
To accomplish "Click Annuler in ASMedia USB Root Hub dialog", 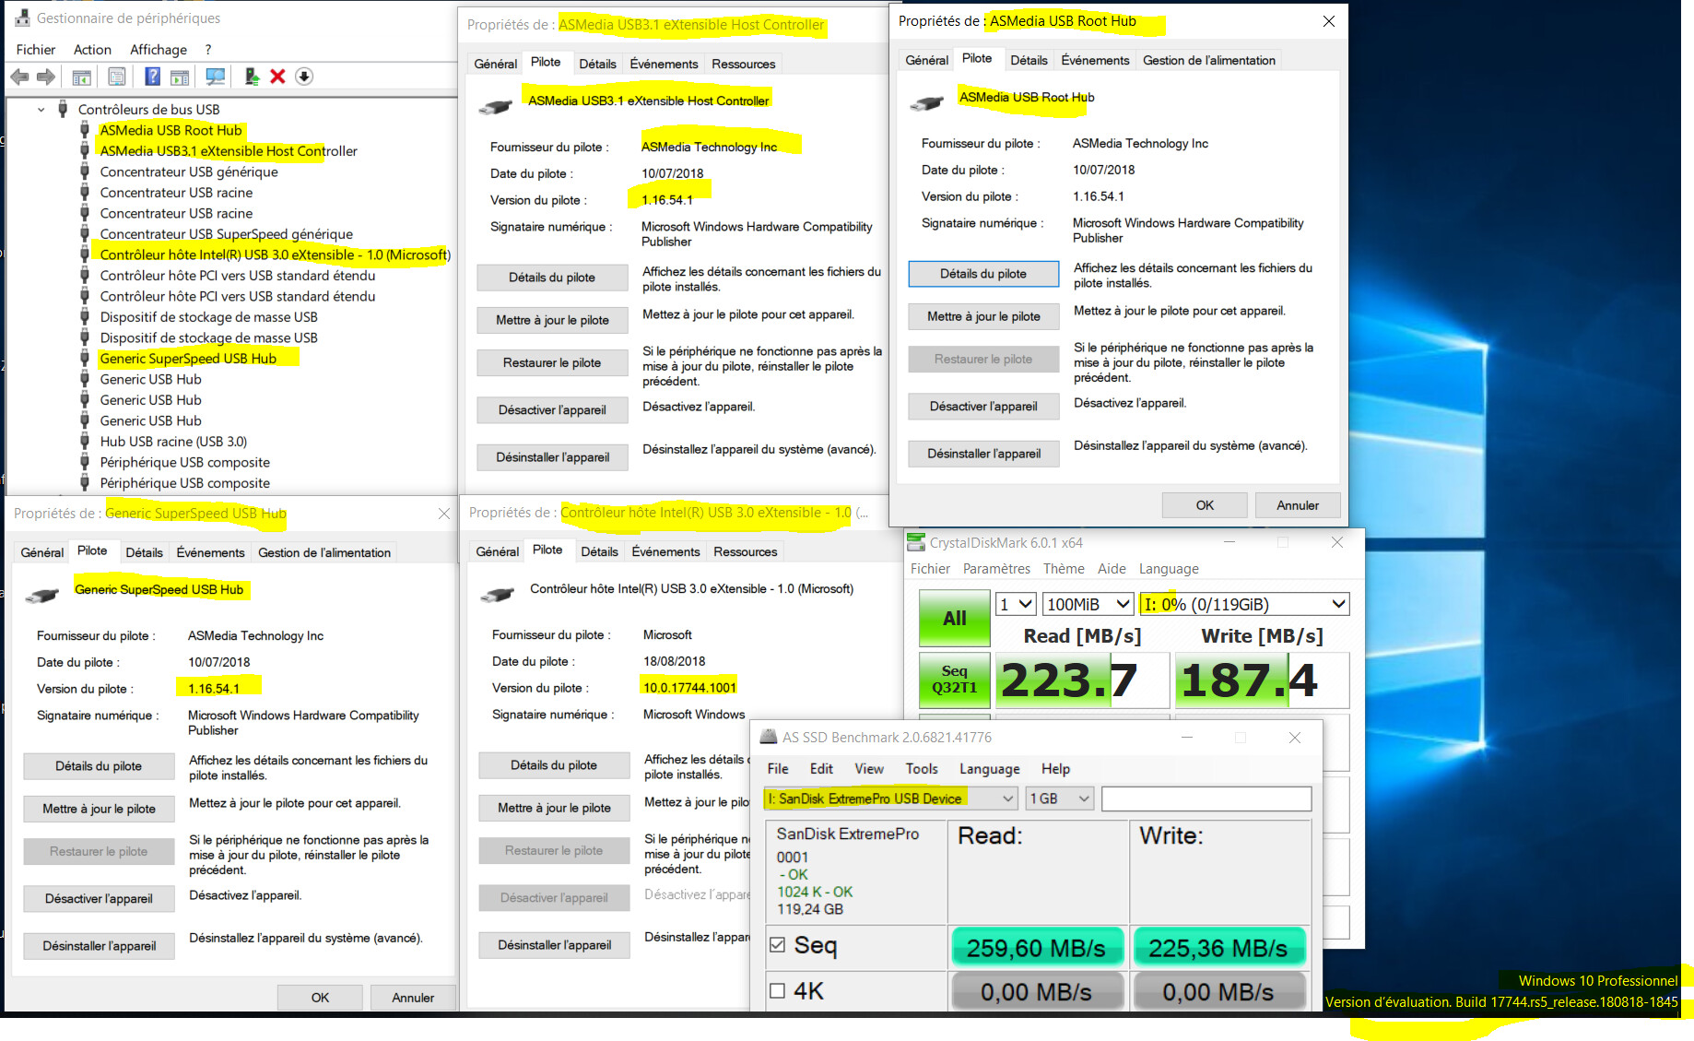I will click(1298, 505).
